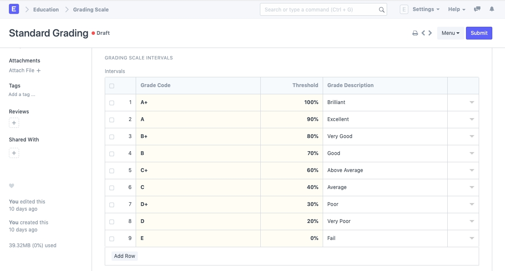
Task: Open the row arrow for Fail grade
Action: click(472, 238)
